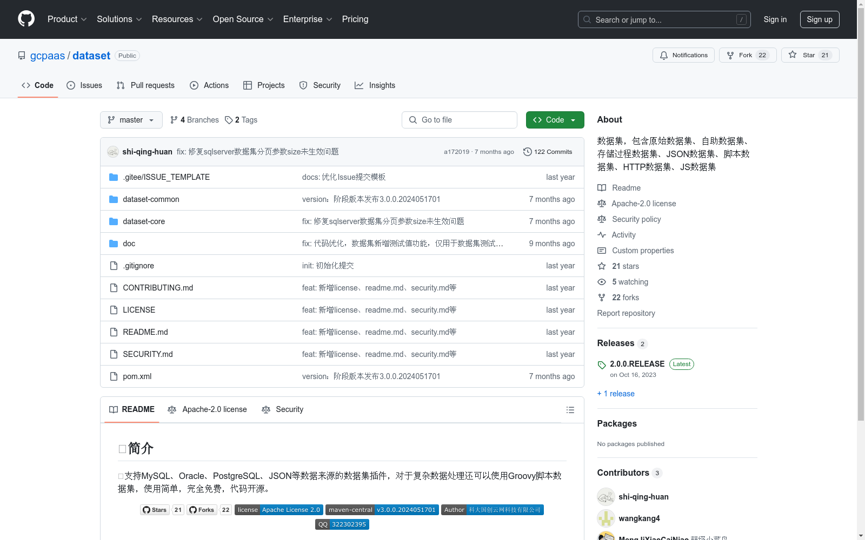Click Custom properties link

pyautogui.click(x=643, y=251)
